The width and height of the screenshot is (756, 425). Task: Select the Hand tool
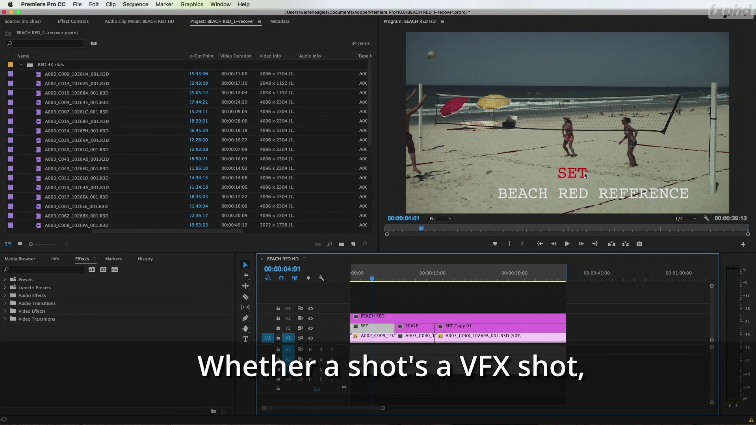[245, 328]
